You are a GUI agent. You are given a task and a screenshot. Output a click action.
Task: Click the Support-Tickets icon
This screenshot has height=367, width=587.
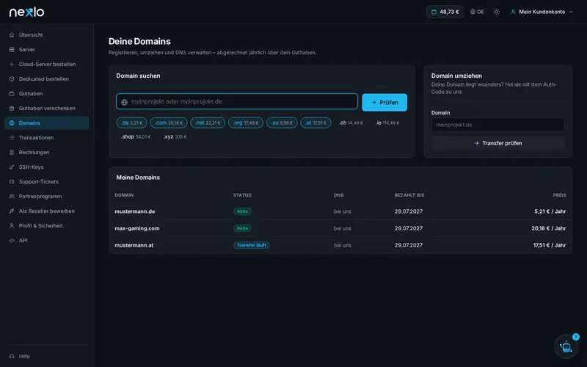12,181
